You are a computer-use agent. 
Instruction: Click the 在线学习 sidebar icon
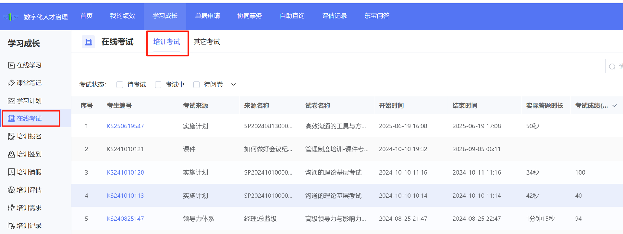(x=11, y=65)
